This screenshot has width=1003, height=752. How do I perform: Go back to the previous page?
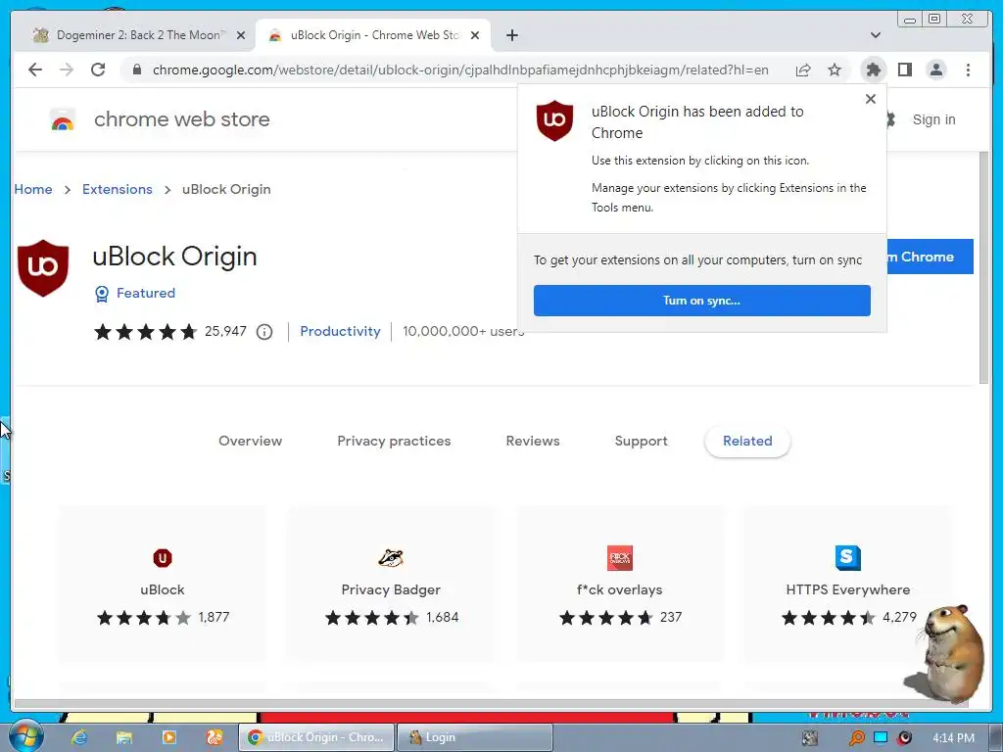pyautogui.click(x=35, y=70)
